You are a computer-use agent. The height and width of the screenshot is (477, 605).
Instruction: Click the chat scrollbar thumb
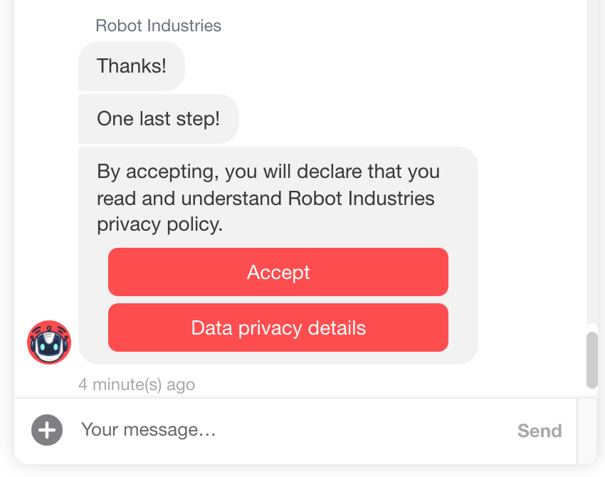pyautogui.click(x=592, y=360)
